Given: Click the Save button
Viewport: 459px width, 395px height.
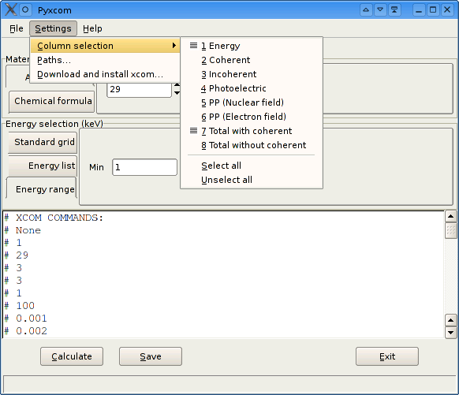Looking at the screenshot, I should (x=151, y=356).
